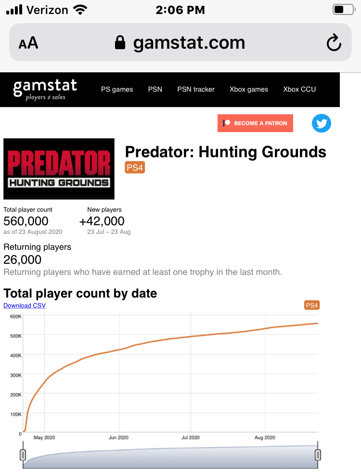361x475 pixels.
Task: Grab the left range slider handle
Action: click(23, 455)
